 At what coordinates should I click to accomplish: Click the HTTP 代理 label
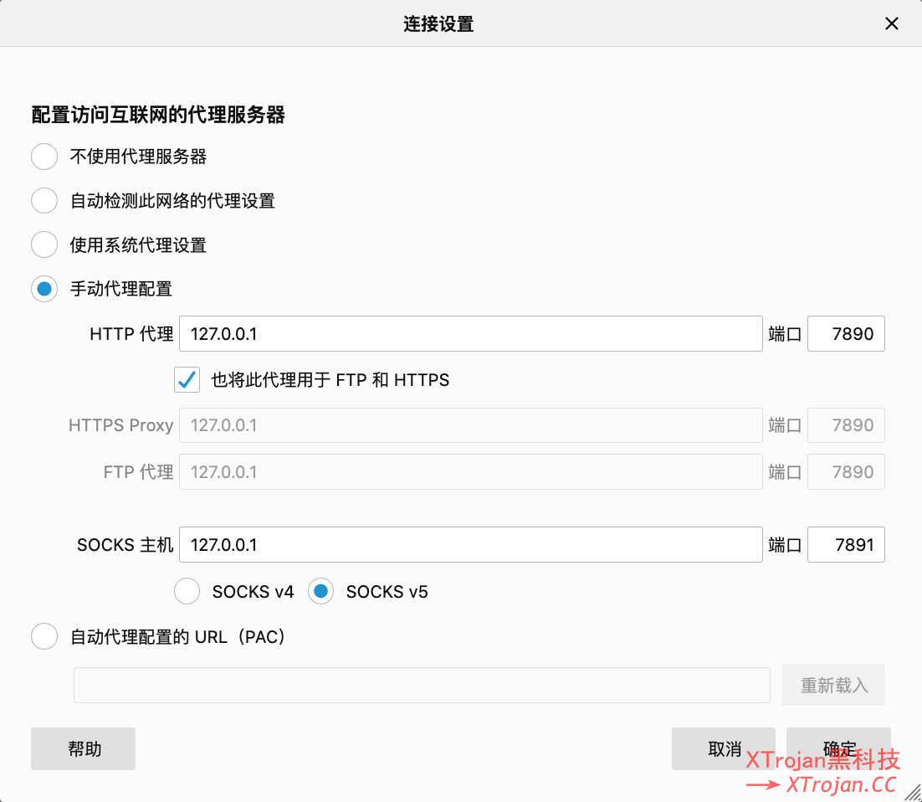point(131,334)
